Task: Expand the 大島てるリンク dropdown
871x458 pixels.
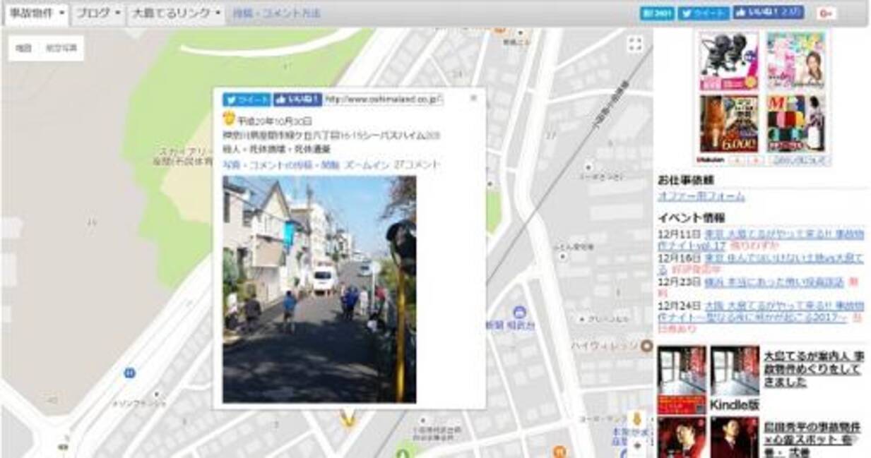Action: click(177, 13)
